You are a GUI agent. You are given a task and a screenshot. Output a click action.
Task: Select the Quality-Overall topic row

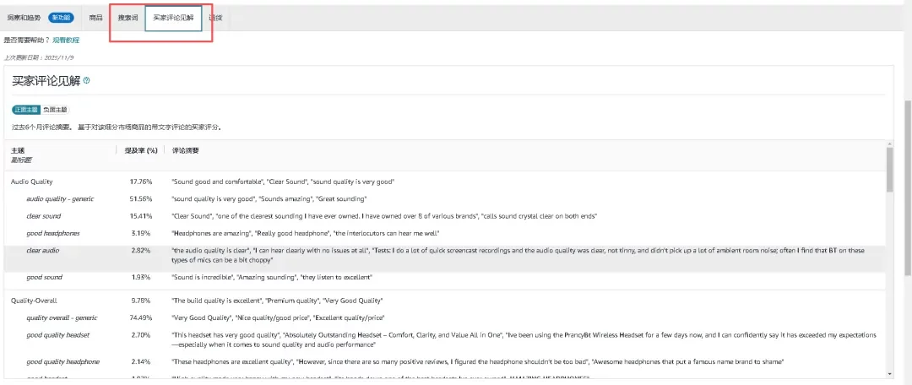coord(34,301)
